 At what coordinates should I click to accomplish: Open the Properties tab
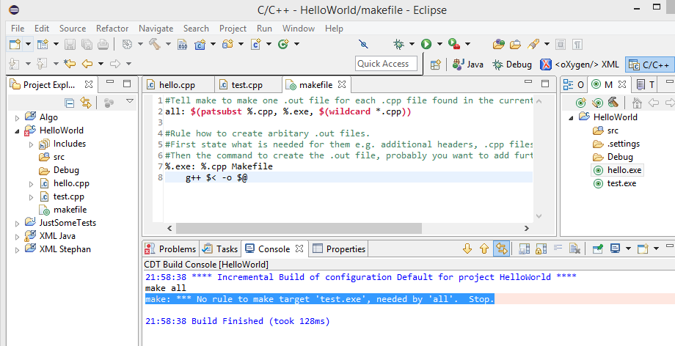click(x=339, y=249)
